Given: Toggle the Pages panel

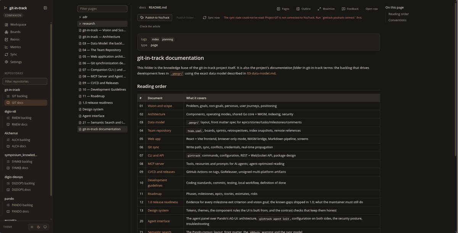Looking at the screenshot, I should (x=283, y=8).
